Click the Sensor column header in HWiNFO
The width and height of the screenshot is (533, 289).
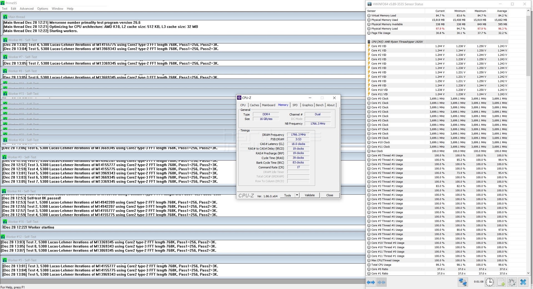(x=396, y=11)
